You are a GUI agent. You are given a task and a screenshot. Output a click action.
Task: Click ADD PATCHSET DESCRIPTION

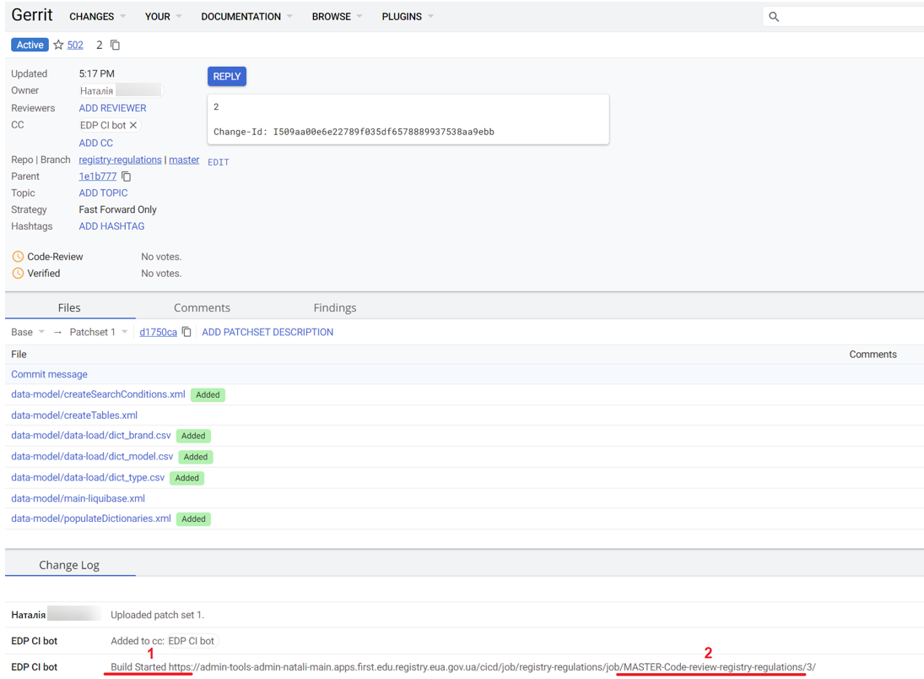click(267, 332)
